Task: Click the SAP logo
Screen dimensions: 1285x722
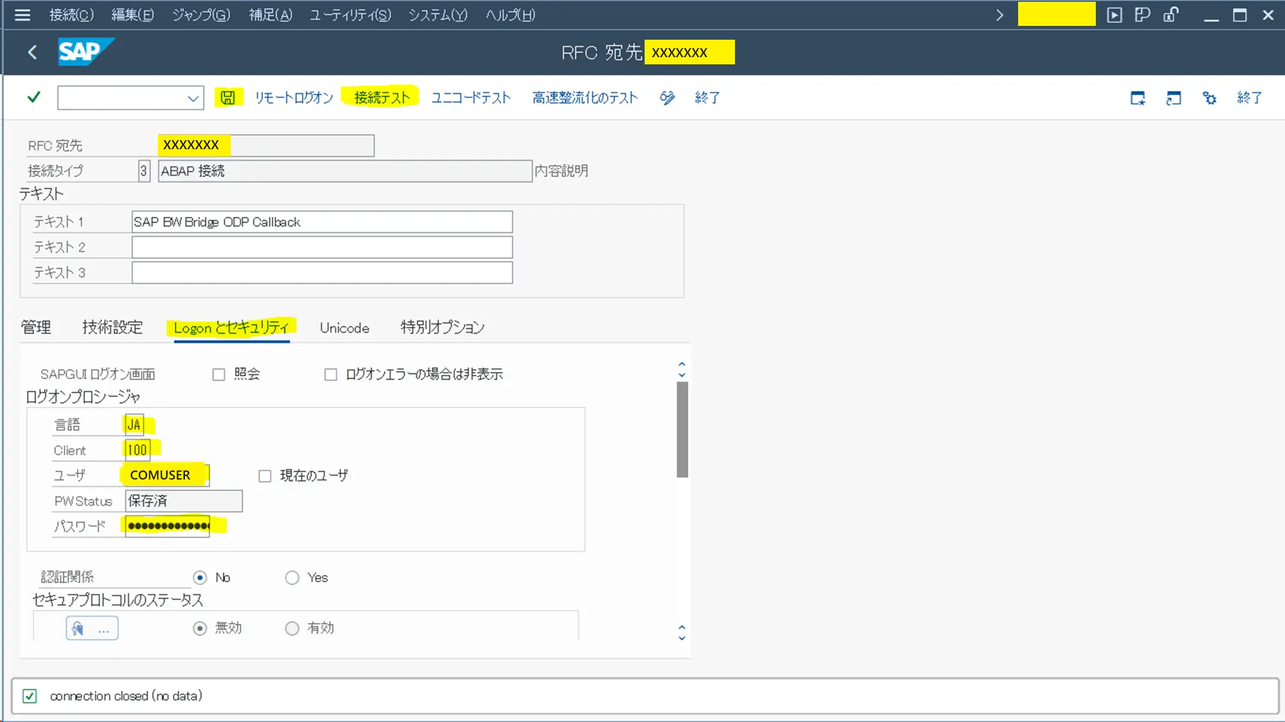Action: [x=86, y=52]
